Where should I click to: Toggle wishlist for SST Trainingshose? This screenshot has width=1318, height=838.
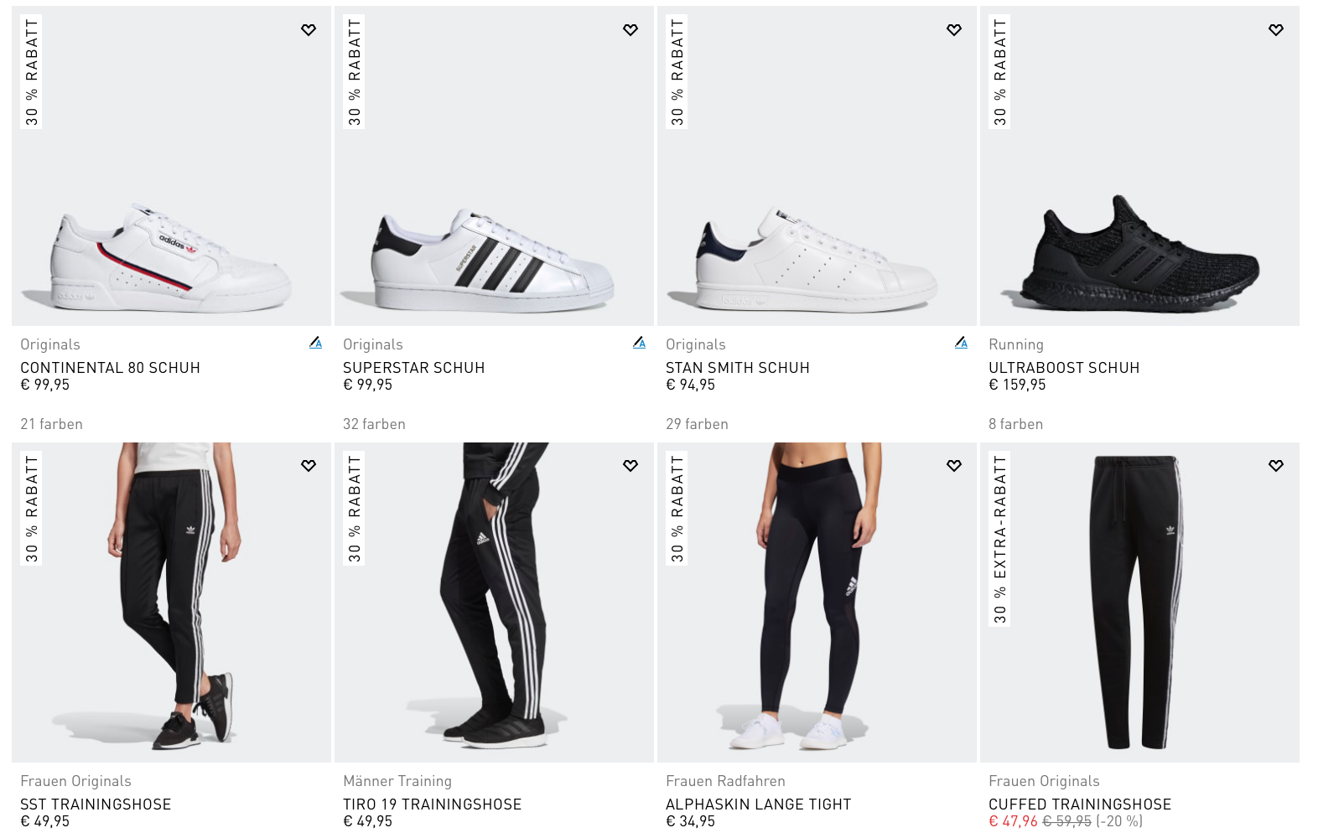(309, 465)
